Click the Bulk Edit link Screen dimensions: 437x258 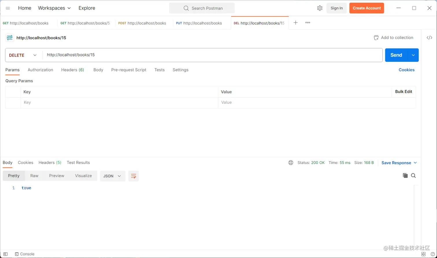click(x=403, y=92)
